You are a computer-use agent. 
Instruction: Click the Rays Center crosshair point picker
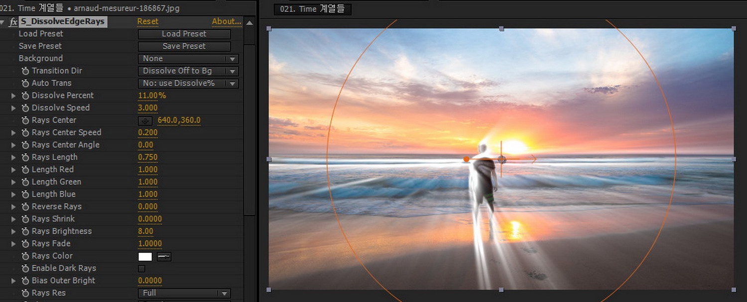(145, 120)
